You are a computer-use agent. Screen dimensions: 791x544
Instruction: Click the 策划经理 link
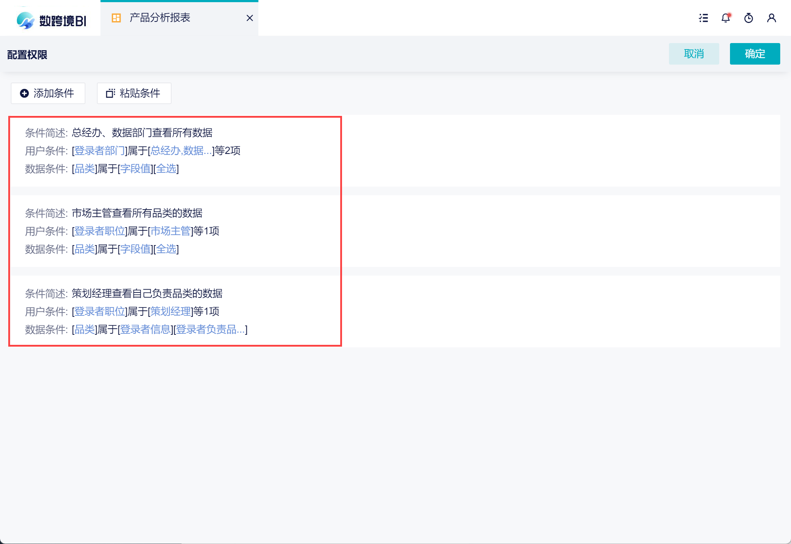pos(170,311)
